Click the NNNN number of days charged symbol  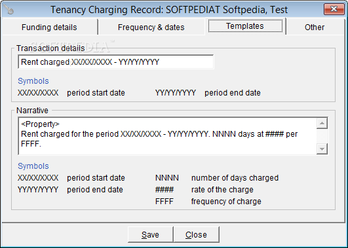pyautogui.click(x=167, y=178)
